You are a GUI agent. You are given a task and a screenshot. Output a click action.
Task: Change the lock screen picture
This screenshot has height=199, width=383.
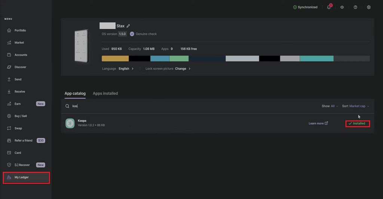(183, 69)
